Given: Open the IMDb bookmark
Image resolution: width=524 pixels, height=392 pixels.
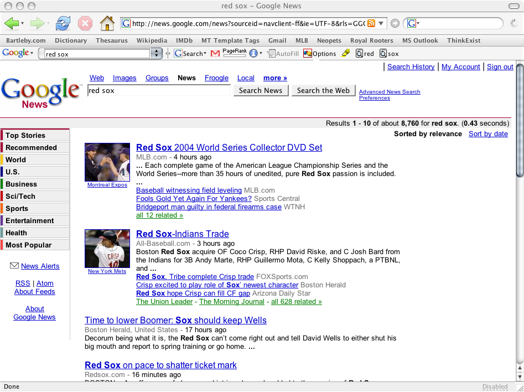Looking at the screenshot, I should [184, 40].
